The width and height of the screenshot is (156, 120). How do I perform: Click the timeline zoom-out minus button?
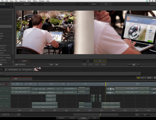pos(19,115)
